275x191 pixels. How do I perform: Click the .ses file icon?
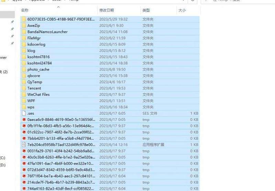point(24,113)
